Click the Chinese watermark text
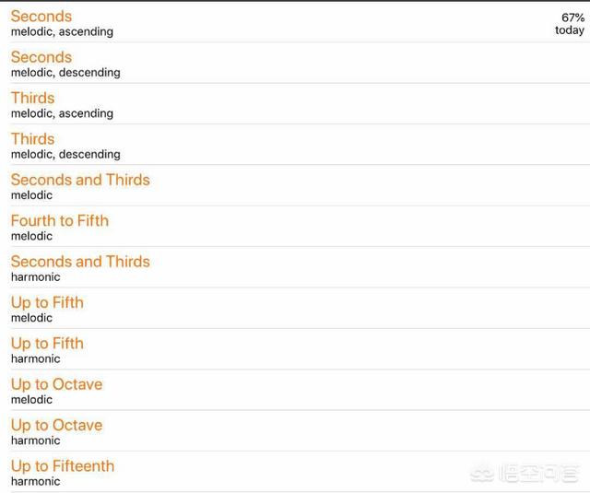Screen dimensions: 590x493 click(539, 475)
